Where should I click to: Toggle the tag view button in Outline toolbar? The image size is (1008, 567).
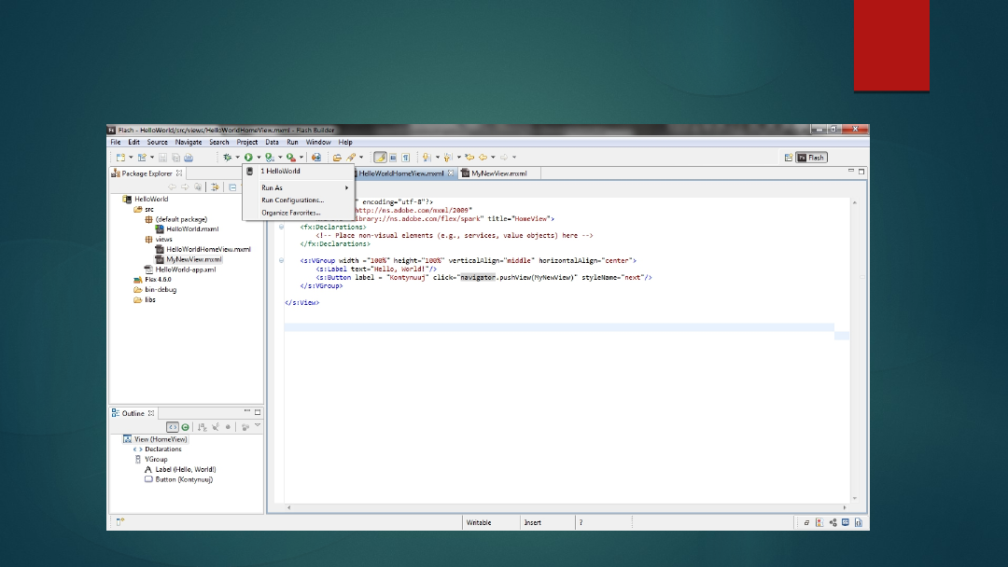tap(172, 427)
